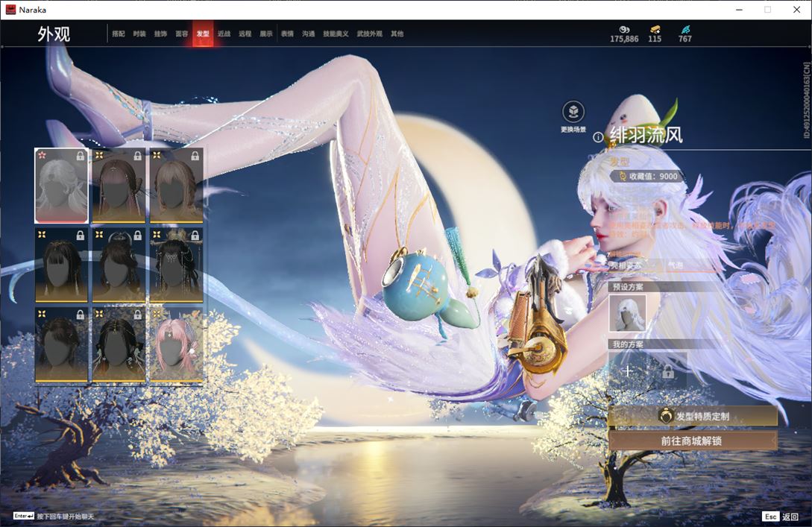The image size is (812, 527).
Task: Open the 其他 tab
Action: (x=397, y=34)
